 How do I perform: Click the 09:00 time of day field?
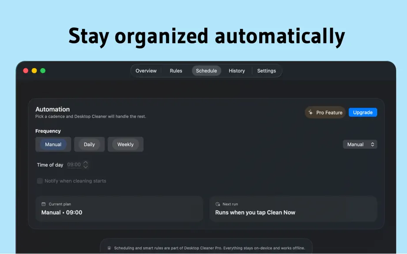tap(74, 164)
